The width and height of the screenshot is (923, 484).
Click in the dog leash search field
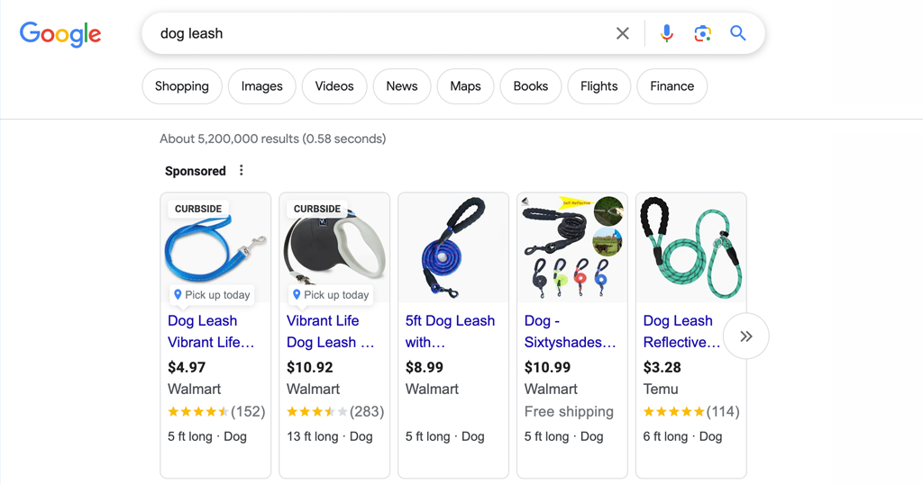tap(382, 33)
